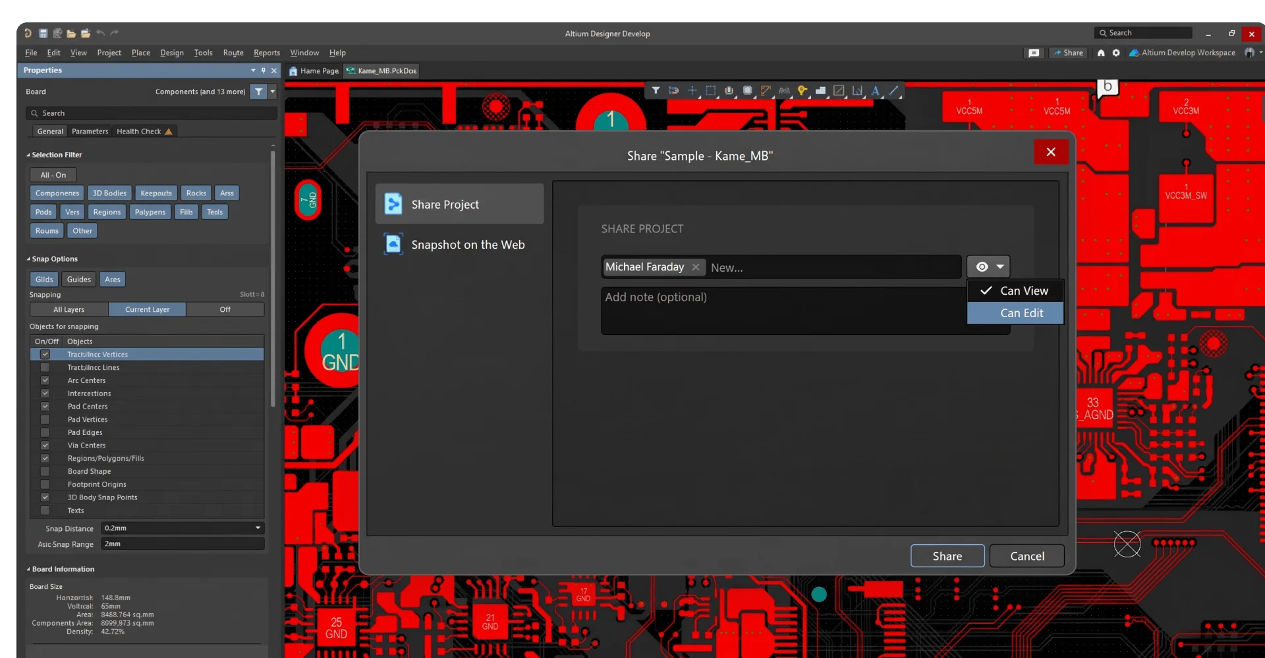The width and height of the screenshot is (1265, 658).
Task: Click the snap magnet icon in PCB toolbar
Action: coord(673,91)
